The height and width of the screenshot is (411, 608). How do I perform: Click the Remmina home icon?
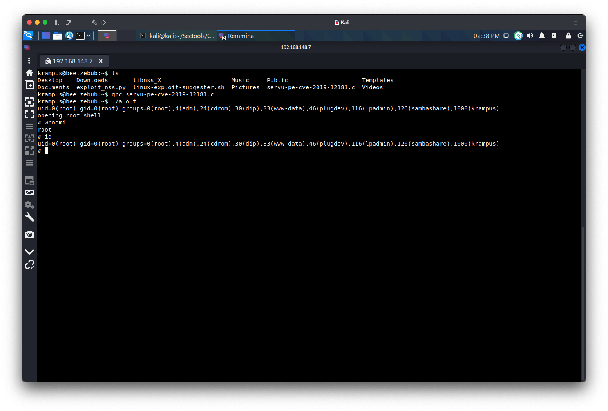(29, 73)
